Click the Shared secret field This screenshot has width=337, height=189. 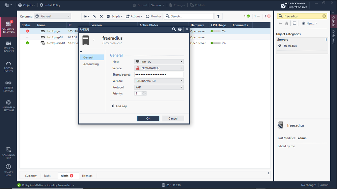pos(159,75)
